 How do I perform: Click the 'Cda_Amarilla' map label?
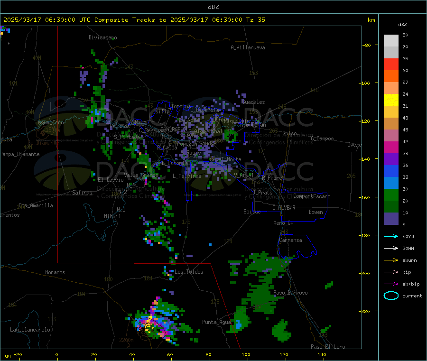(36, 205)
